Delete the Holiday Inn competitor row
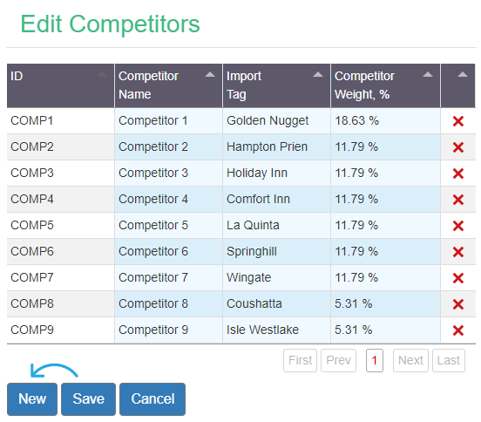Screen dimensions: 481x422 [x=457, y=174]
